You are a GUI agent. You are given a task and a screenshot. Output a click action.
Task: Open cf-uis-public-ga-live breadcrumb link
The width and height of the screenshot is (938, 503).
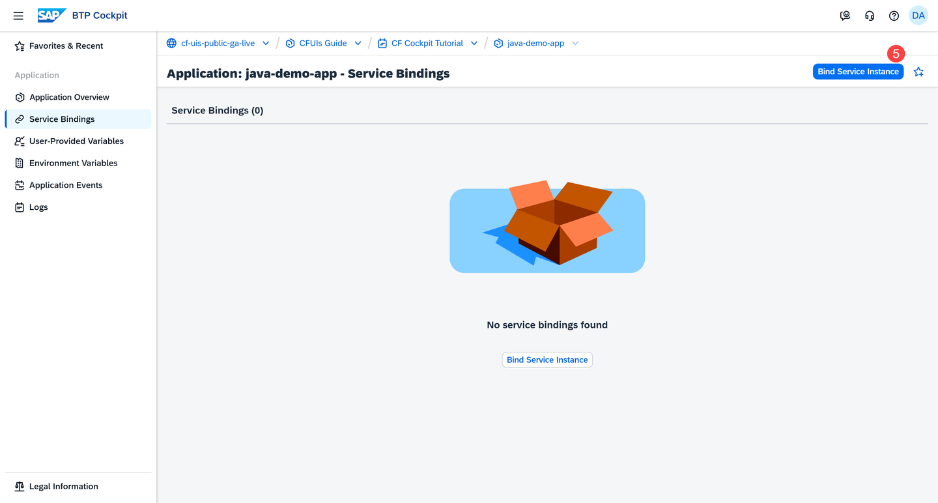218,43
